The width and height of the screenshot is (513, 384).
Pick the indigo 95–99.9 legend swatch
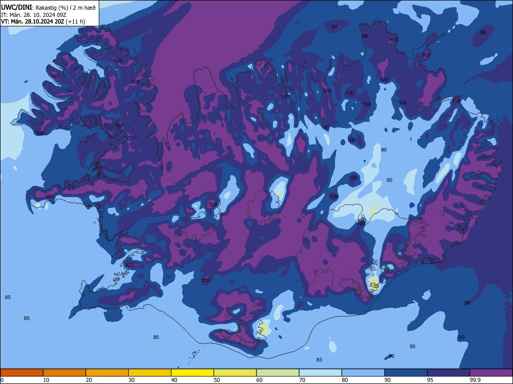click(448, 373)
